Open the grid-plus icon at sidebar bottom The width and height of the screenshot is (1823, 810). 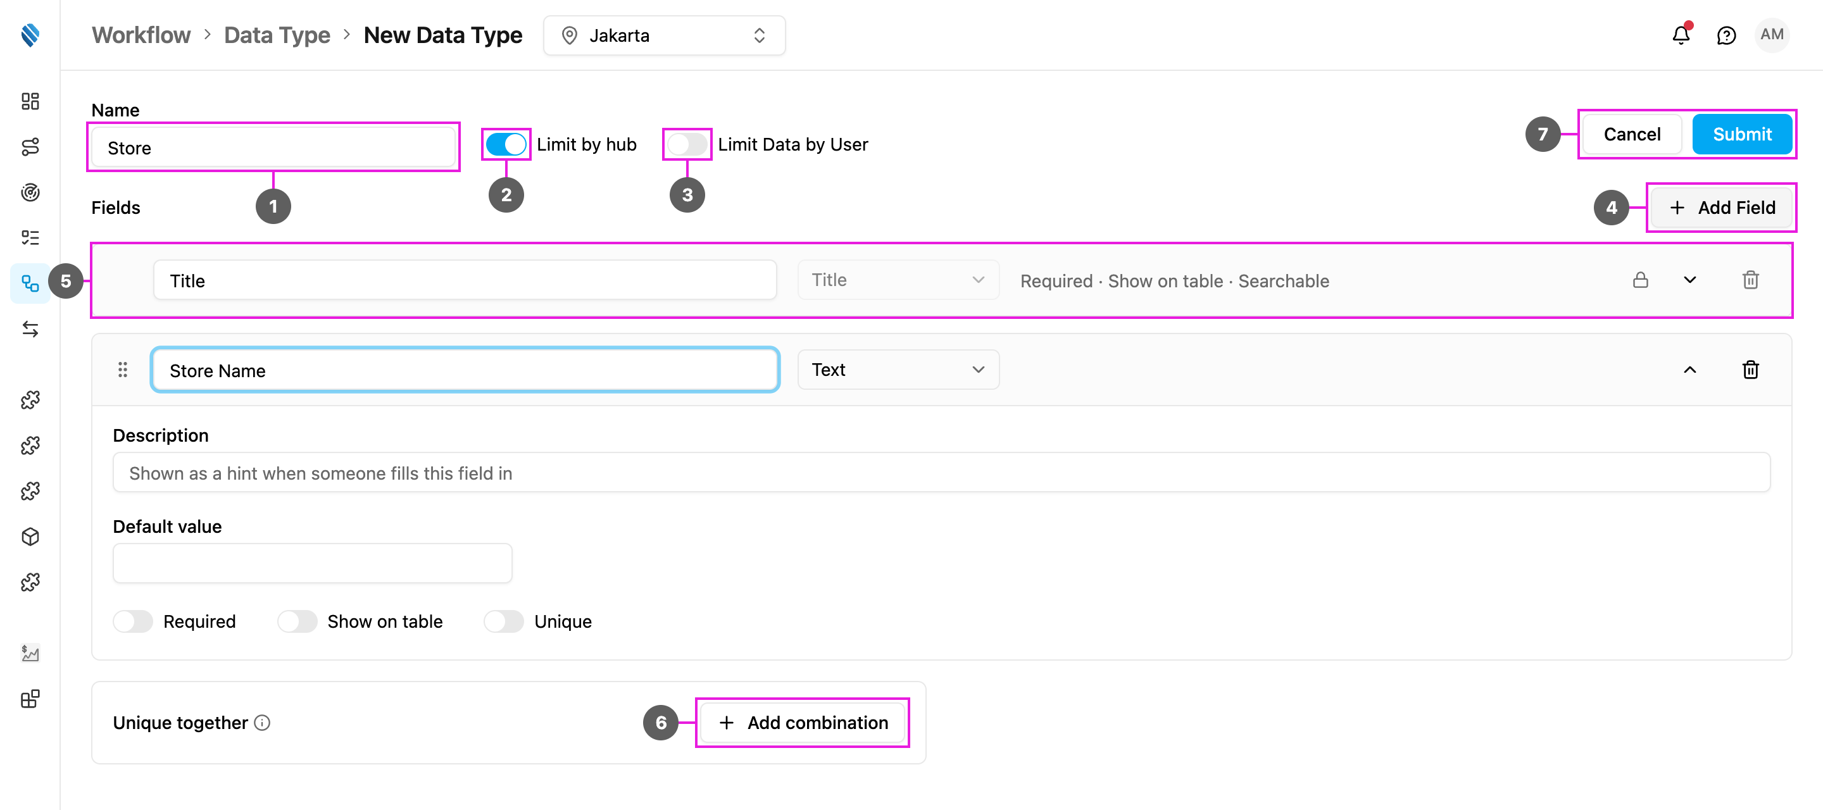(x=30, y=699)
